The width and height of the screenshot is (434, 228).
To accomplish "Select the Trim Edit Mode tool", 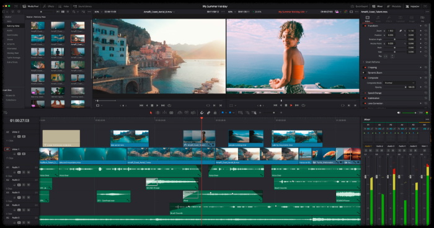I will (x=157, y=113).
